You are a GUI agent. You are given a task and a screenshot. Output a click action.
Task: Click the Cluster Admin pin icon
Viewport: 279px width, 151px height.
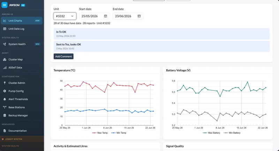point(5,83)
